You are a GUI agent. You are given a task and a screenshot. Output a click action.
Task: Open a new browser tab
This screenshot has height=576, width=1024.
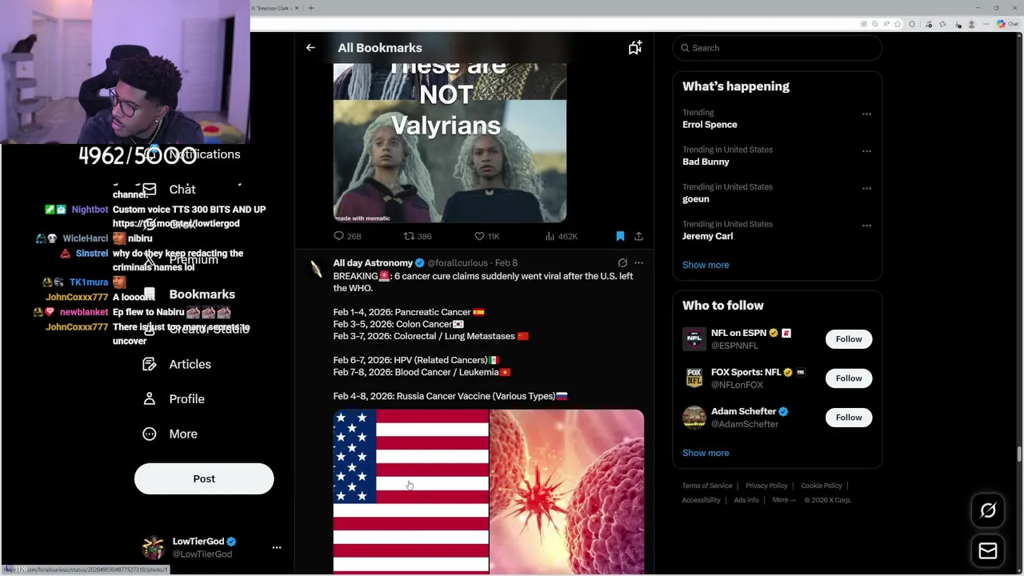(x=311, y=8)
